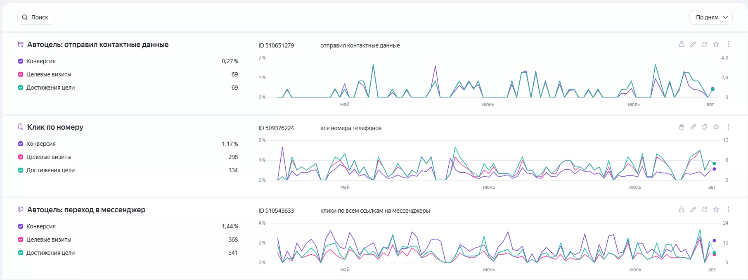Edit the 'Клик по номеру' goal with pencil
This screenshot has width=748, height=280.
pyautogui.click(x=693, y=127)
